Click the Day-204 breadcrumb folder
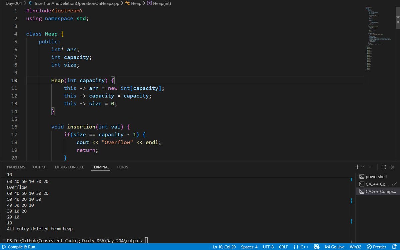Viewport: 400px width, 250px height. 14,3
